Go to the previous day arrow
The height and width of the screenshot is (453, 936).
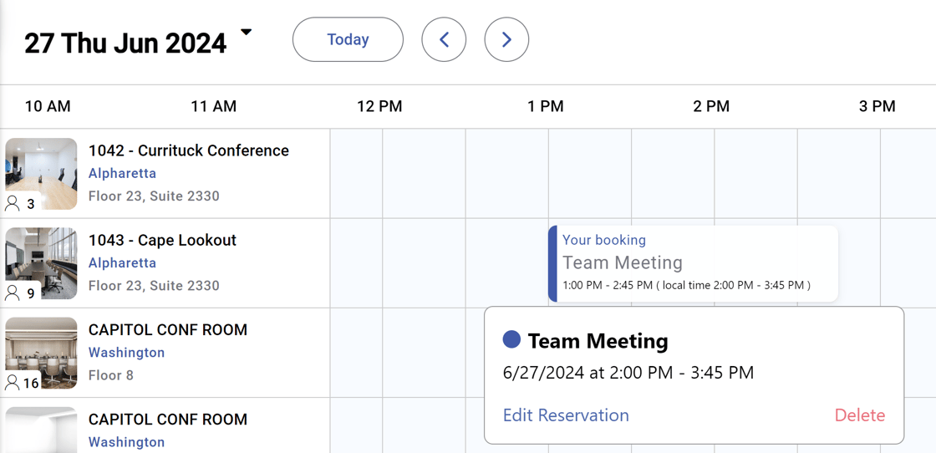[444, 39]
